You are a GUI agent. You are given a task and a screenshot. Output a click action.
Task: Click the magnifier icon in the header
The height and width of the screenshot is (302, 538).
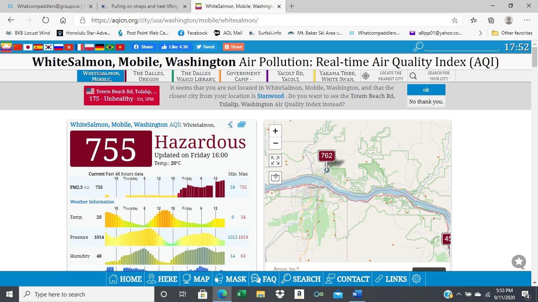coord(418,47)
